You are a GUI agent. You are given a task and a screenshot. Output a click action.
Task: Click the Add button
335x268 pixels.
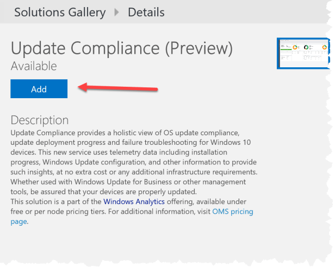click(x=39, y=89)
